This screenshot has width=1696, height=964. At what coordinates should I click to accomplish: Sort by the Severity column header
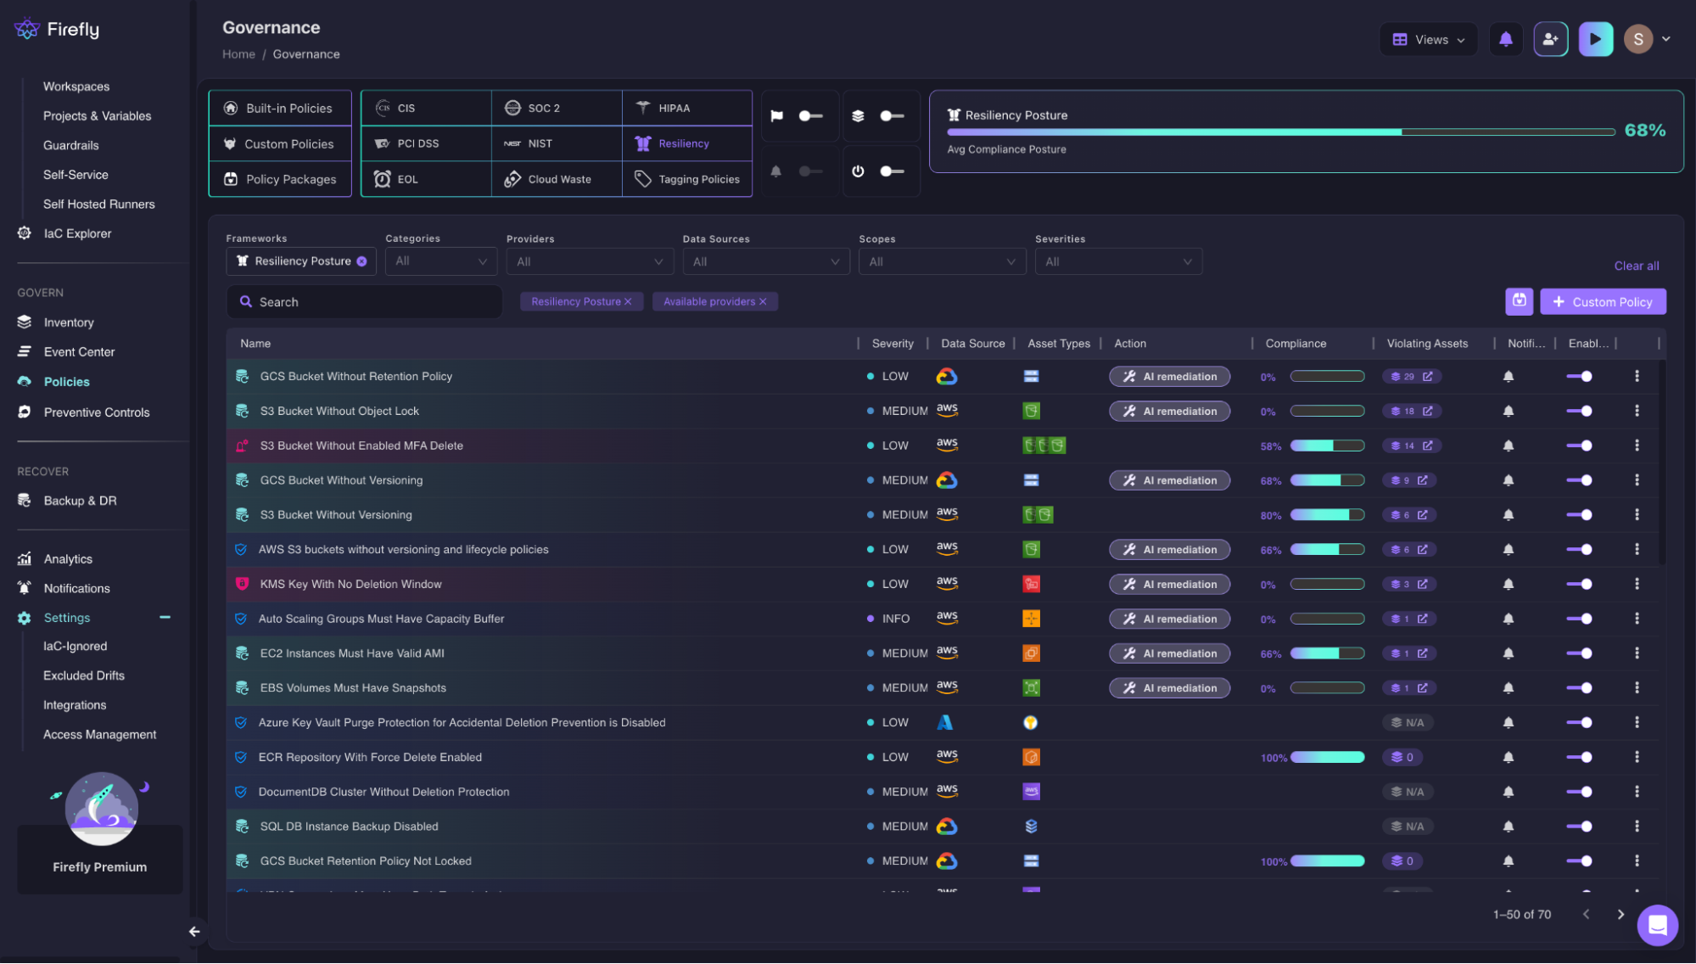(x=893, y=344)
